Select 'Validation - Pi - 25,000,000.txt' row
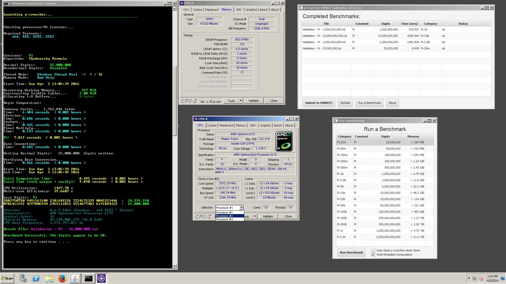The width and height of the screenshot is (506, 284). click(x=396, y=48)
